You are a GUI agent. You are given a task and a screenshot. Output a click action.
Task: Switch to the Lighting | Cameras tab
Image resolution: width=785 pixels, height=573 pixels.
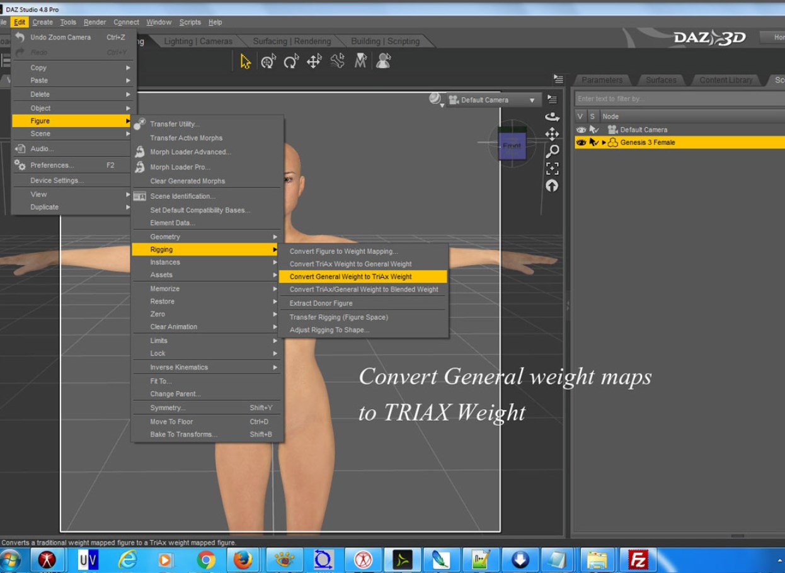pyautogui.click(x=198, y=41)
